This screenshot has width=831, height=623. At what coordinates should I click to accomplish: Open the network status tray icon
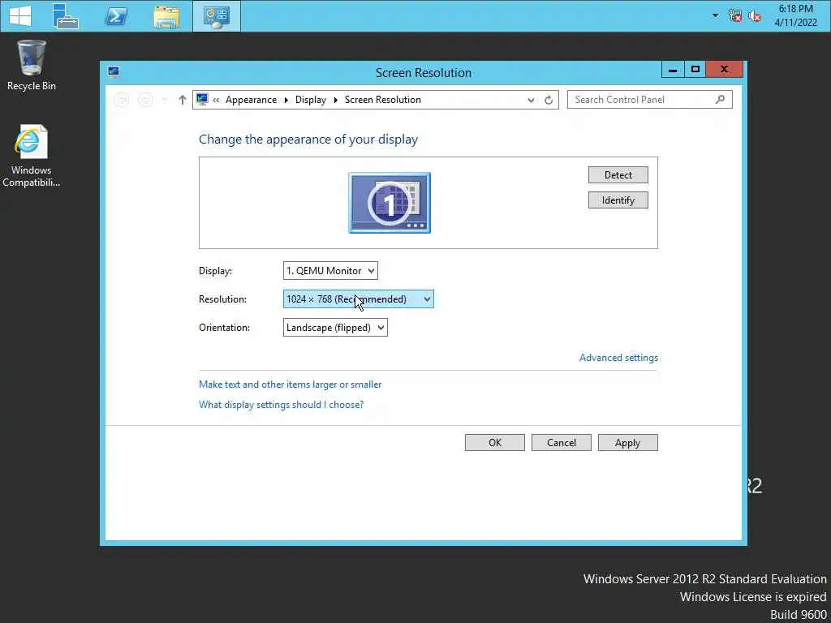pos(734,16)
